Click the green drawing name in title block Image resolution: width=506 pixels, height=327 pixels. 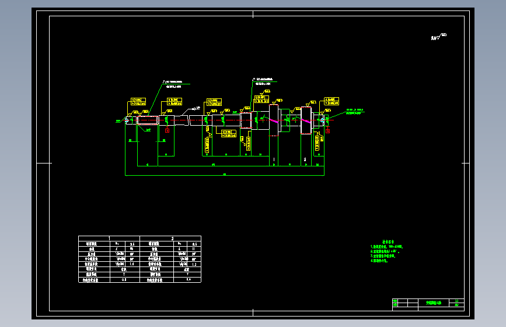point(434,303)
